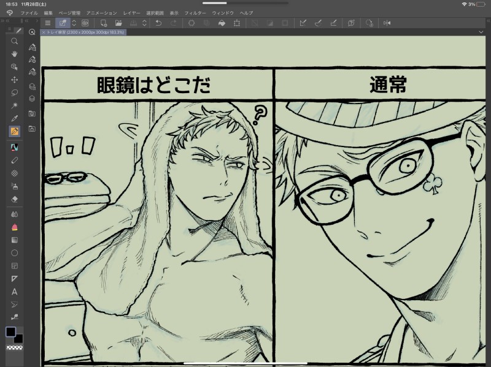
Task: Select the Frame border tool
Action: pos(14,266)
